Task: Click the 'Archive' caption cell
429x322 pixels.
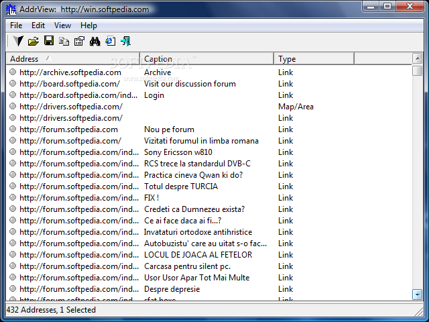Action: [158, 72]
